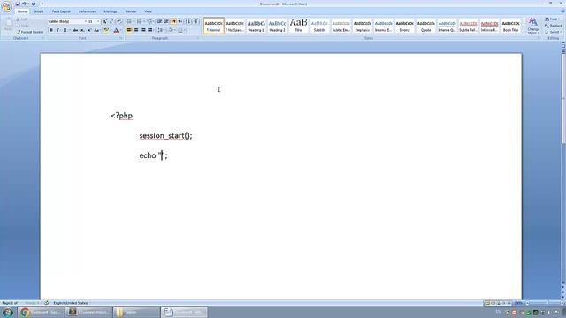Click Shrink Font icon
This screenshot has height=318, width=566.
111,21
